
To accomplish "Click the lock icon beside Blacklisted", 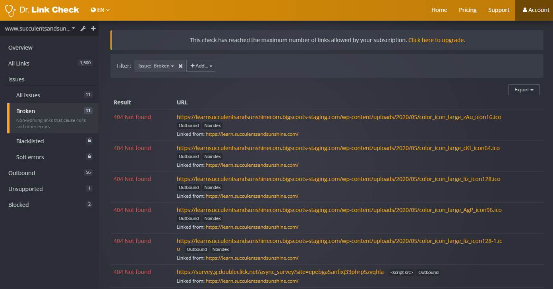I will [89, 141].
